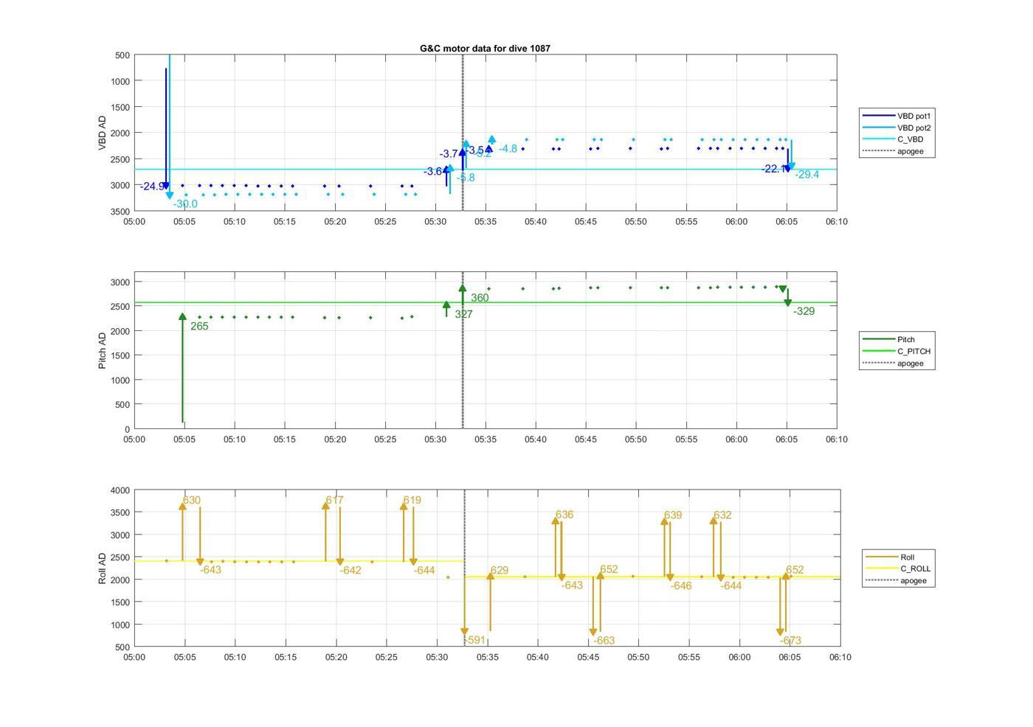Viewport: 1033px width, 727px height.
Task: Click the "629" roll move label
Action: point(500,571)
